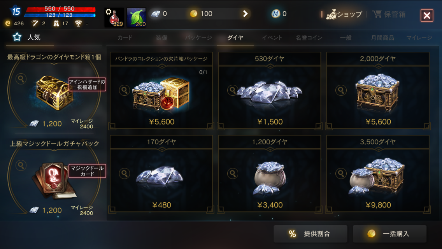Screen dimensions: 442x249
Task: Expand currency bar with the arrow
Action: coord(245,14)
